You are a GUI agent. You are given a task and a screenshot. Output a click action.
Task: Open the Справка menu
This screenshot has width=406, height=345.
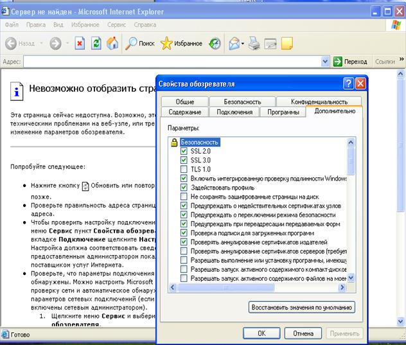click(x=145, y=25)
